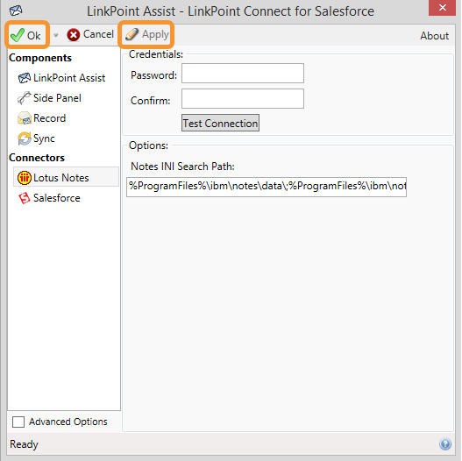Click the Sync arrows icon
462x461 pixels.
pyautogui.click(x=25, y=138)
